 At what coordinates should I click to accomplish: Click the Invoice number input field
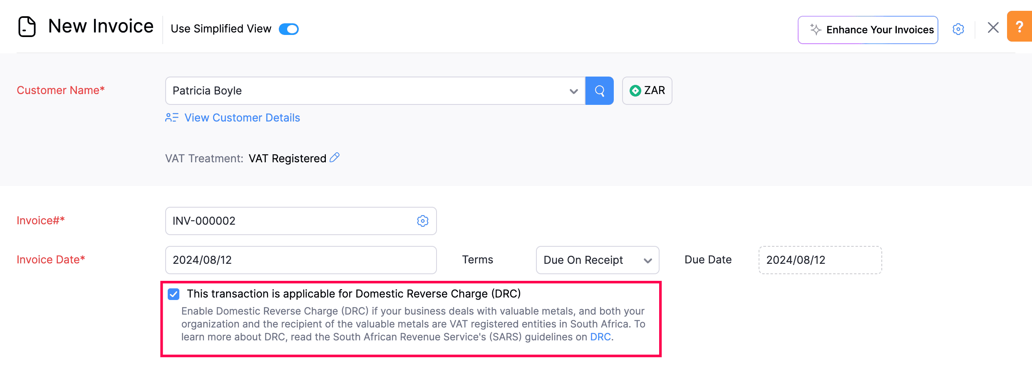point(291,221)
